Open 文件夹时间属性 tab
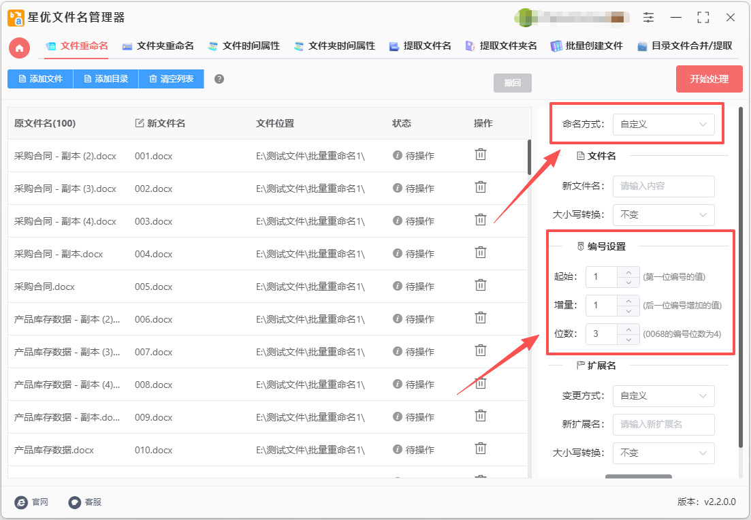751x520 pixels. (334, 46)
